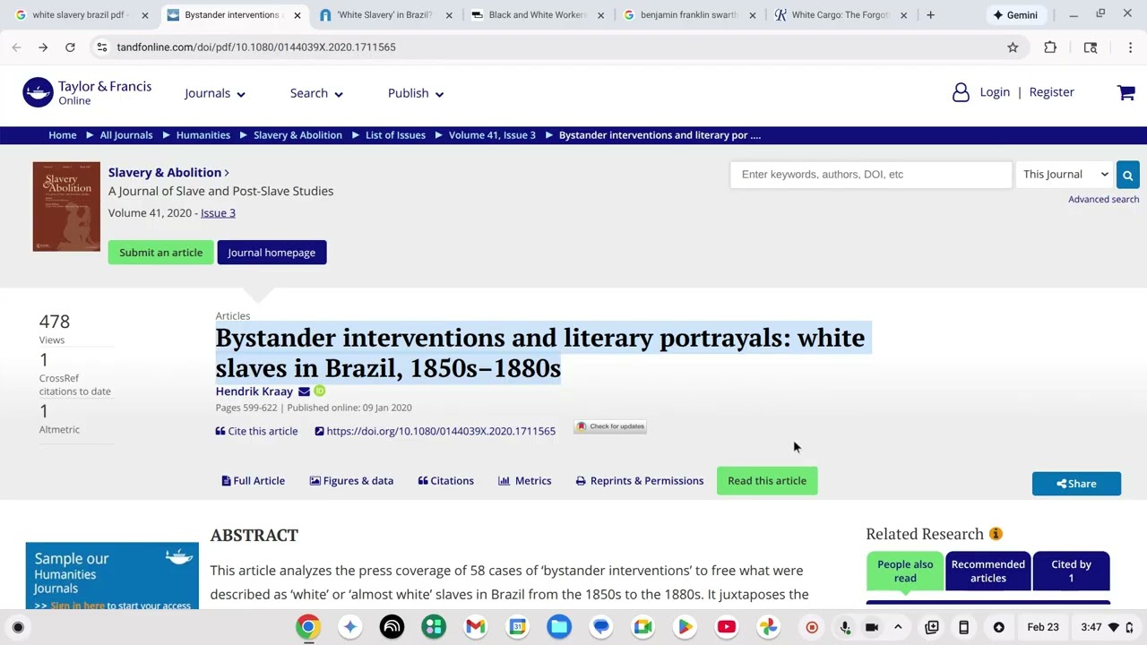Select the Recommended articles tab
The image size is (1147, 645).
pos(987,572)
